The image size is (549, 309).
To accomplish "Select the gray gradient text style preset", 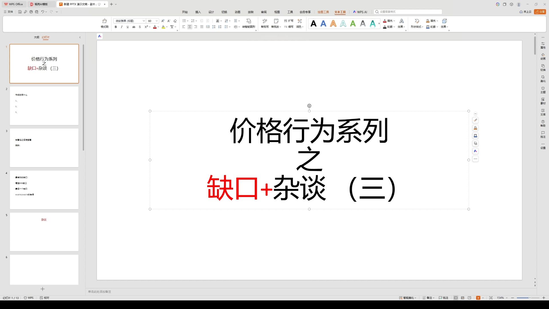I will click(x=363, y=23).
